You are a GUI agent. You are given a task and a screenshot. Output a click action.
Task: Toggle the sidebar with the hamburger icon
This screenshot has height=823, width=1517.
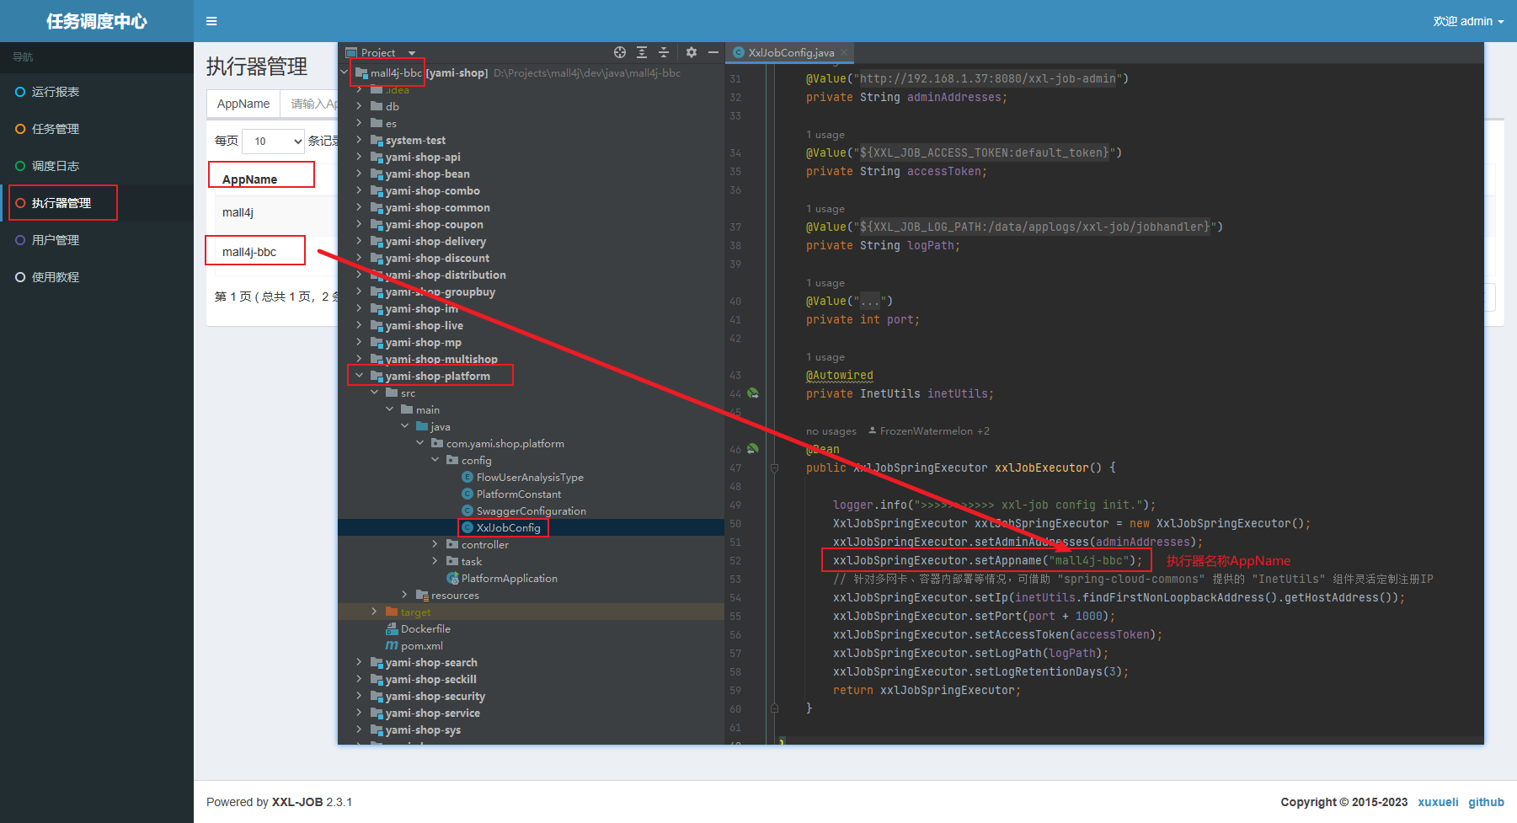pyautogui.click(x=211, y=21)
